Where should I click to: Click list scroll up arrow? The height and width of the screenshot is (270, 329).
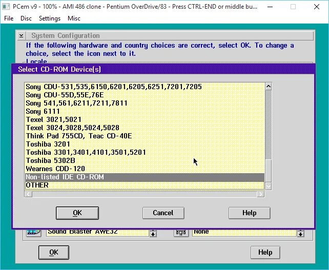coord(269,86)
